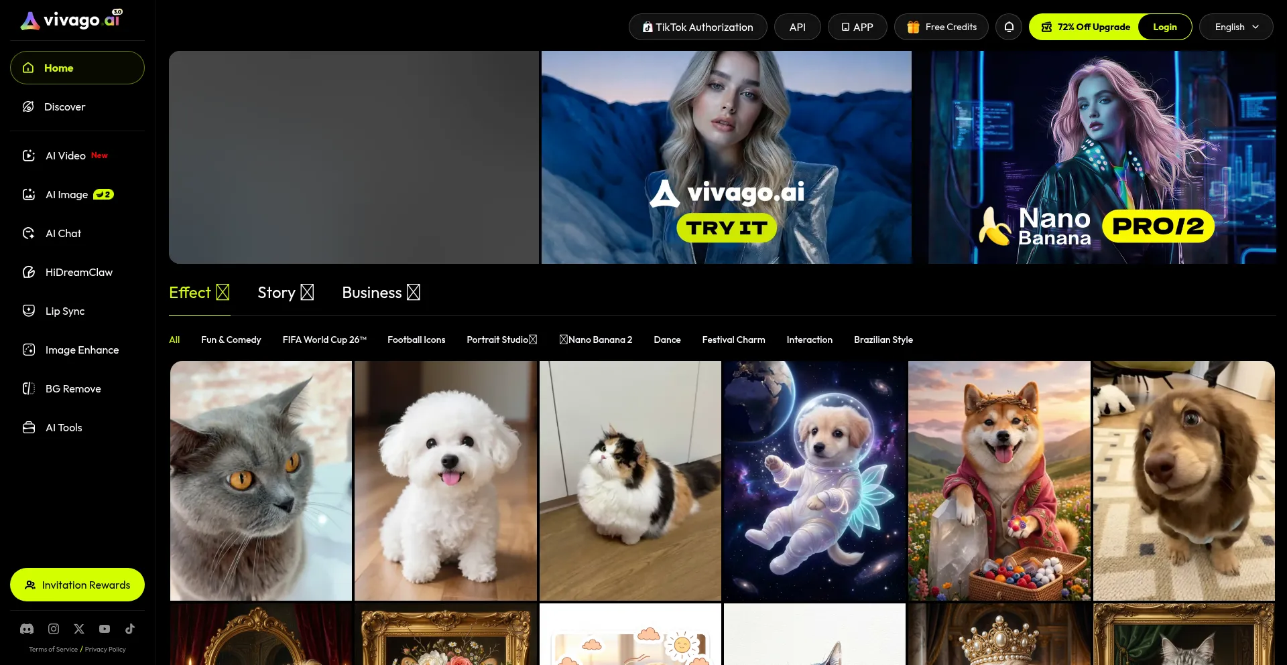The width and height of the screenshot is (1287, 665).
Task: Click the empty gray banner placeholder
Action: pyautogui.click(x=354, y=157)
